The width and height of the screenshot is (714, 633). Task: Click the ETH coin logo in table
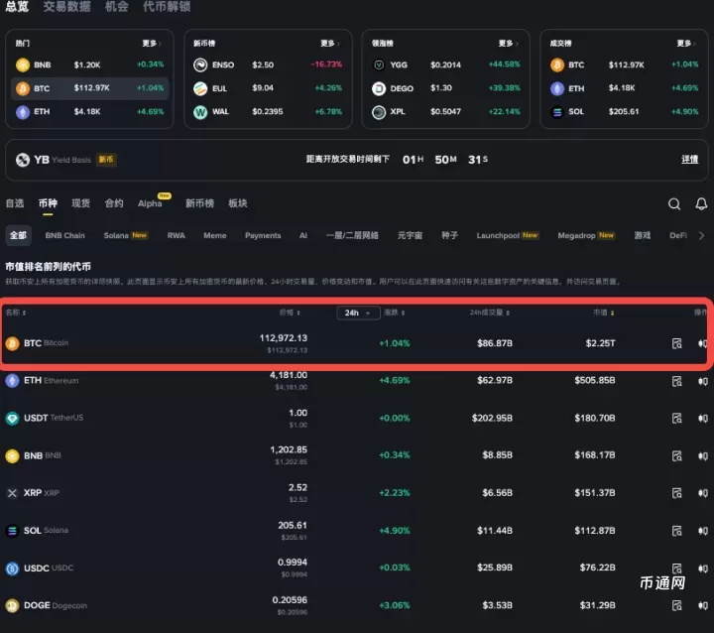pos(12,381)
